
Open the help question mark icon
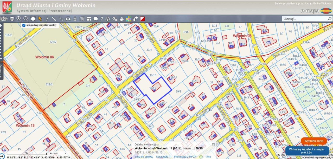pos(101,19)
